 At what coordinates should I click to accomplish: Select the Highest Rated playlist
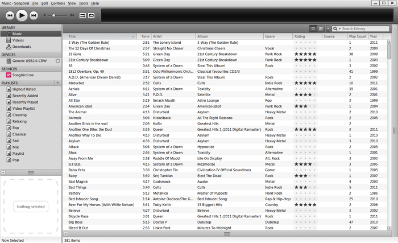[24, 89]
